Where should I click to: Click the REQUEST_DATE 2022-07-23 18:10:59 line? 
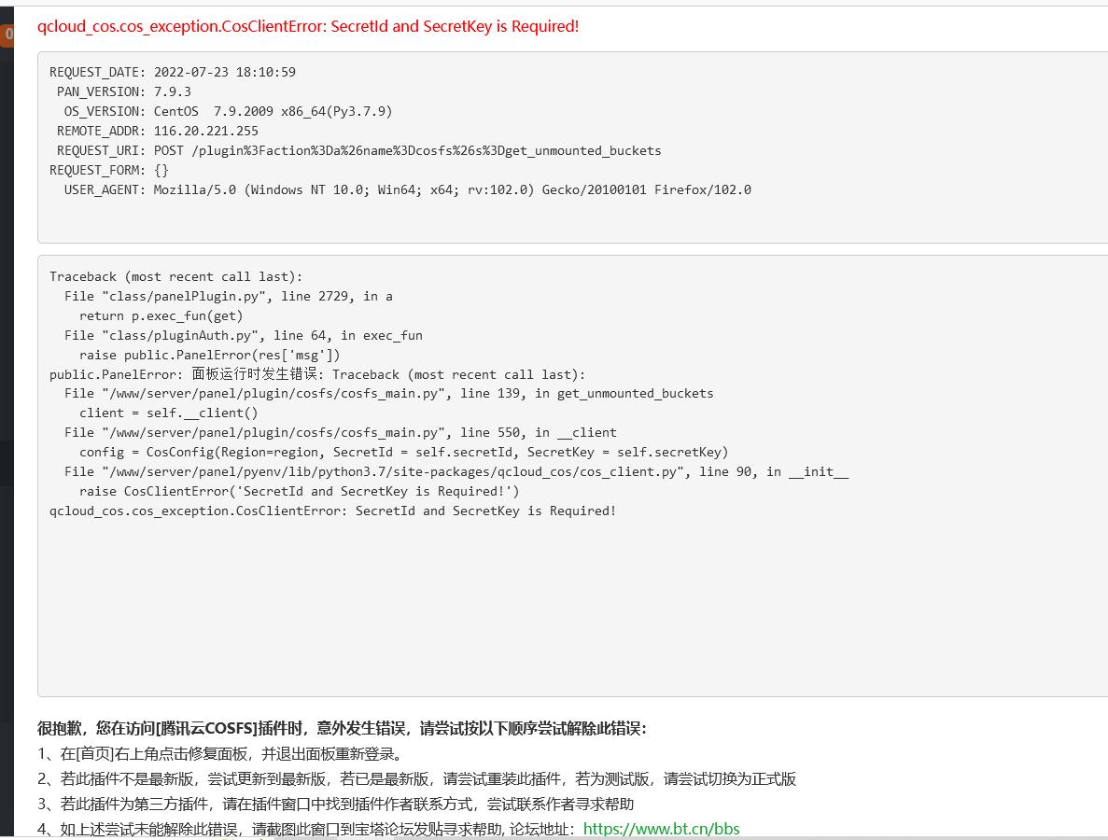click(173, 72)
